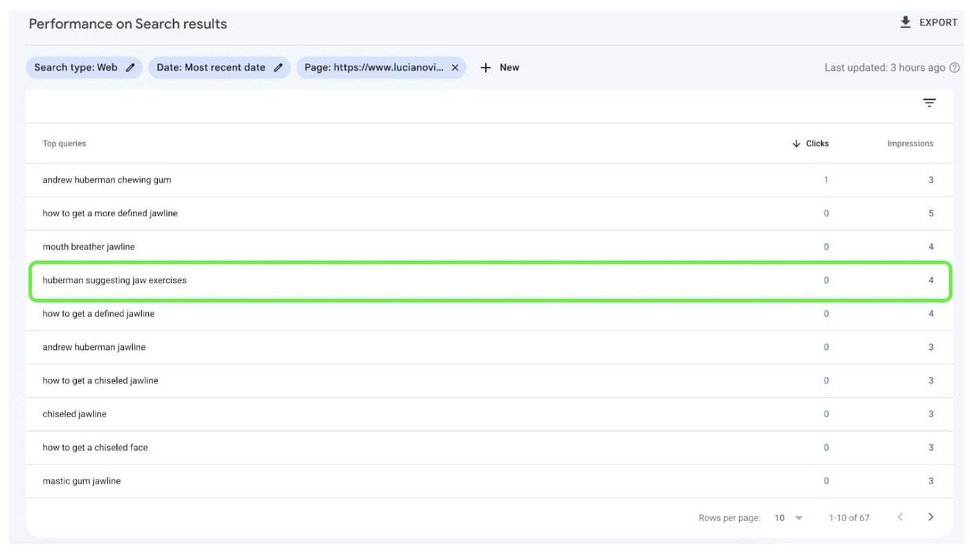The height and width of the screenshot is (553, 970).
Task: Select the 'chiseled jawline' query row
Action: (488, 414)
